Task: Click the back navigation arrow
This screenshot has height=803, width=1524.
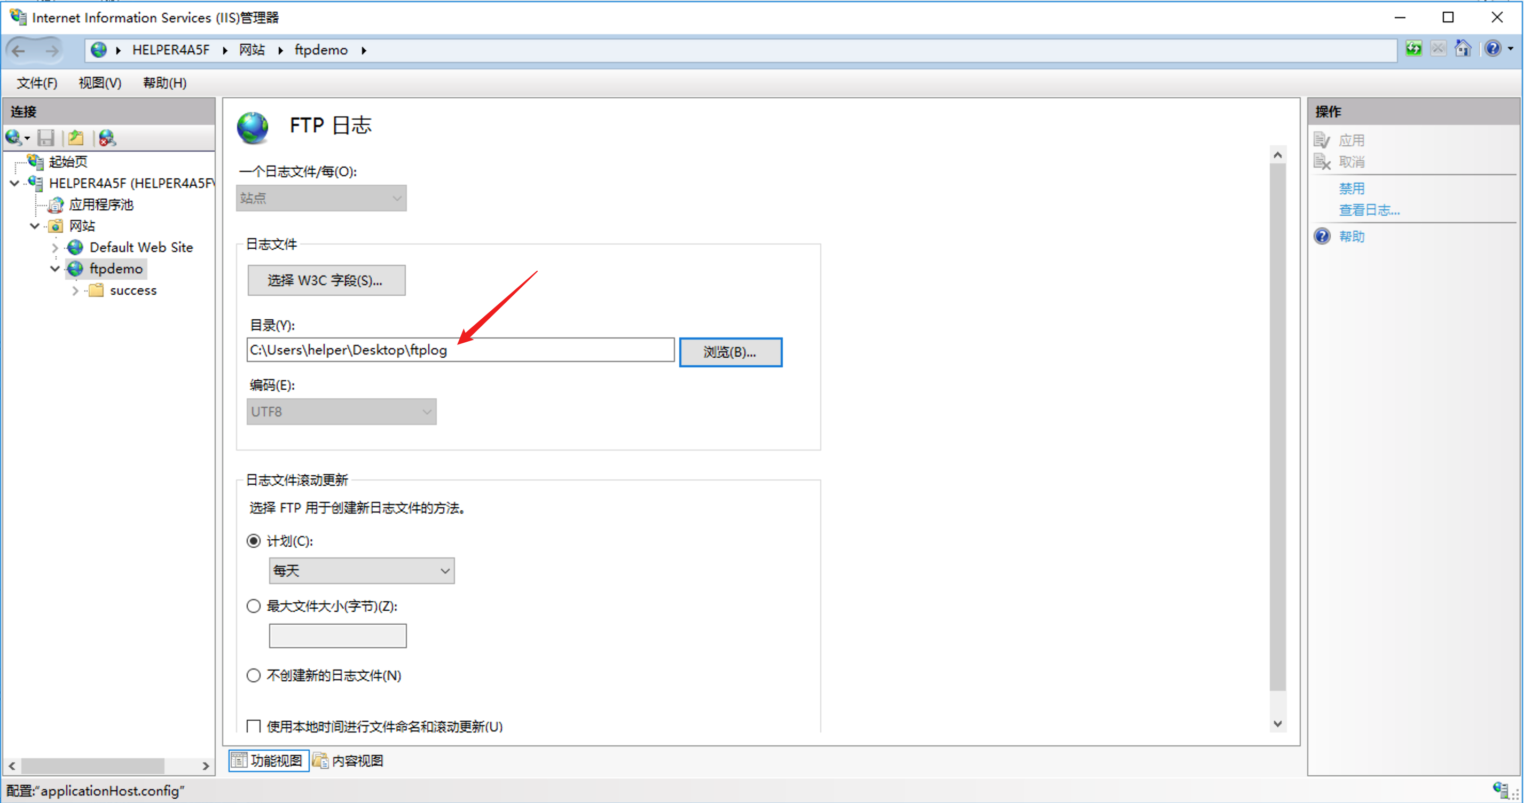Action: pyautogui.click(x=18, y=50)
